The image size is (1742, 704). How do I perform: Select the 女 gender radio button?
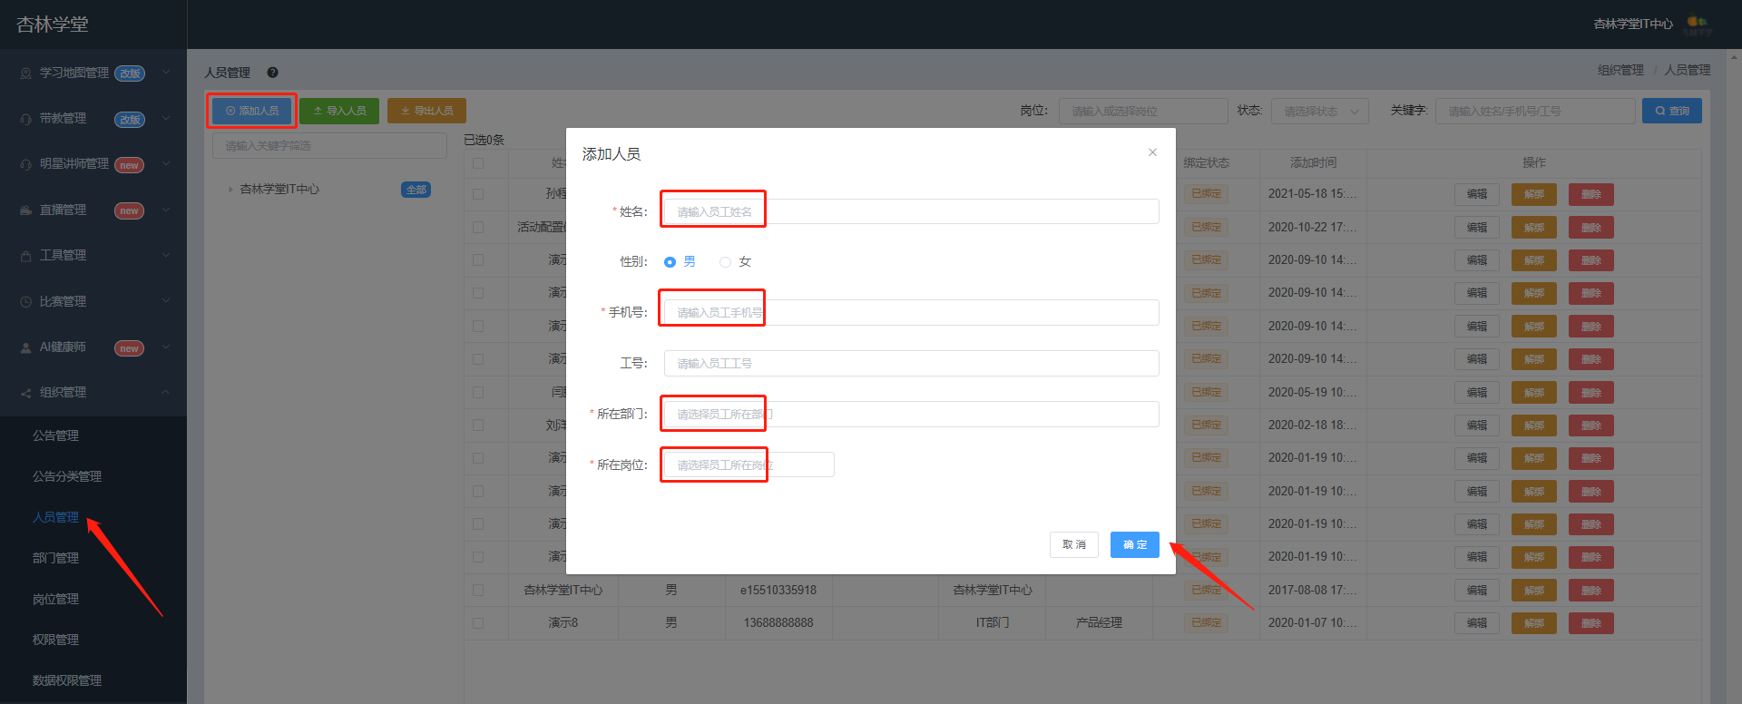(725, 262)
